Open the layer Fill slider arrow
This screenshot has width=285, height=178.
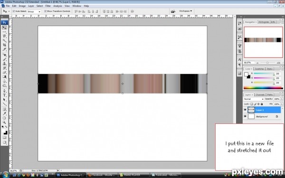282,104
